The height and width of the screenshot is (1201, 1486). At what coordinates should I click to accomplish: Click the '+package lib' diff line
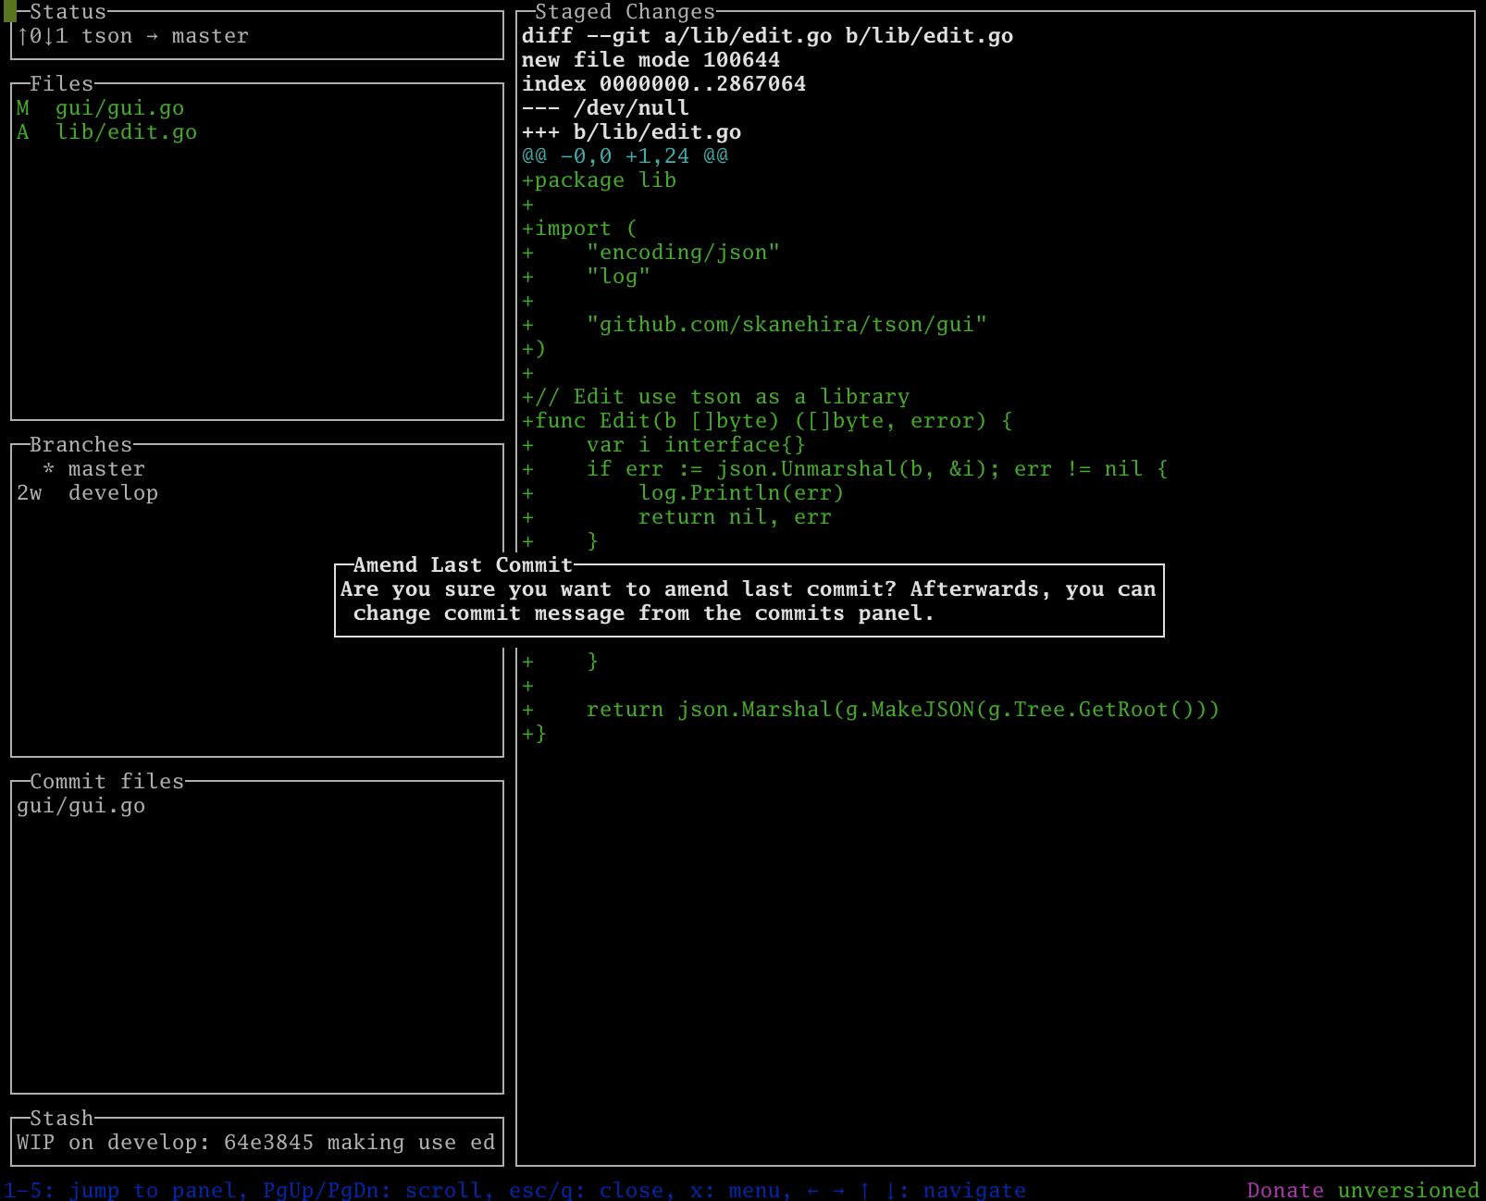tap(600, 180)
